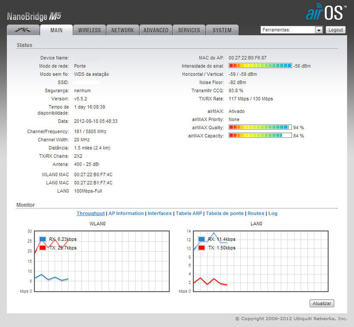354x327 pixels.
Task: Open the Log link
Action: pyautogui.click(x=273, y=213)
